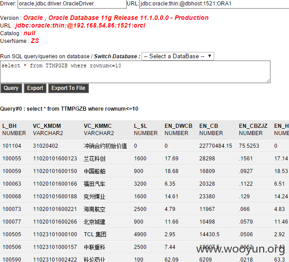Screen dimensions: 289x262
Task: Click the UserName value ZS
Action: tap(35, 41)
